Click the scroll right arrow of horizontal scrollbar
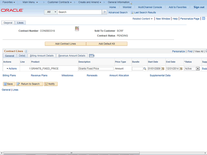The image size is (207, 155). [205, 153]
